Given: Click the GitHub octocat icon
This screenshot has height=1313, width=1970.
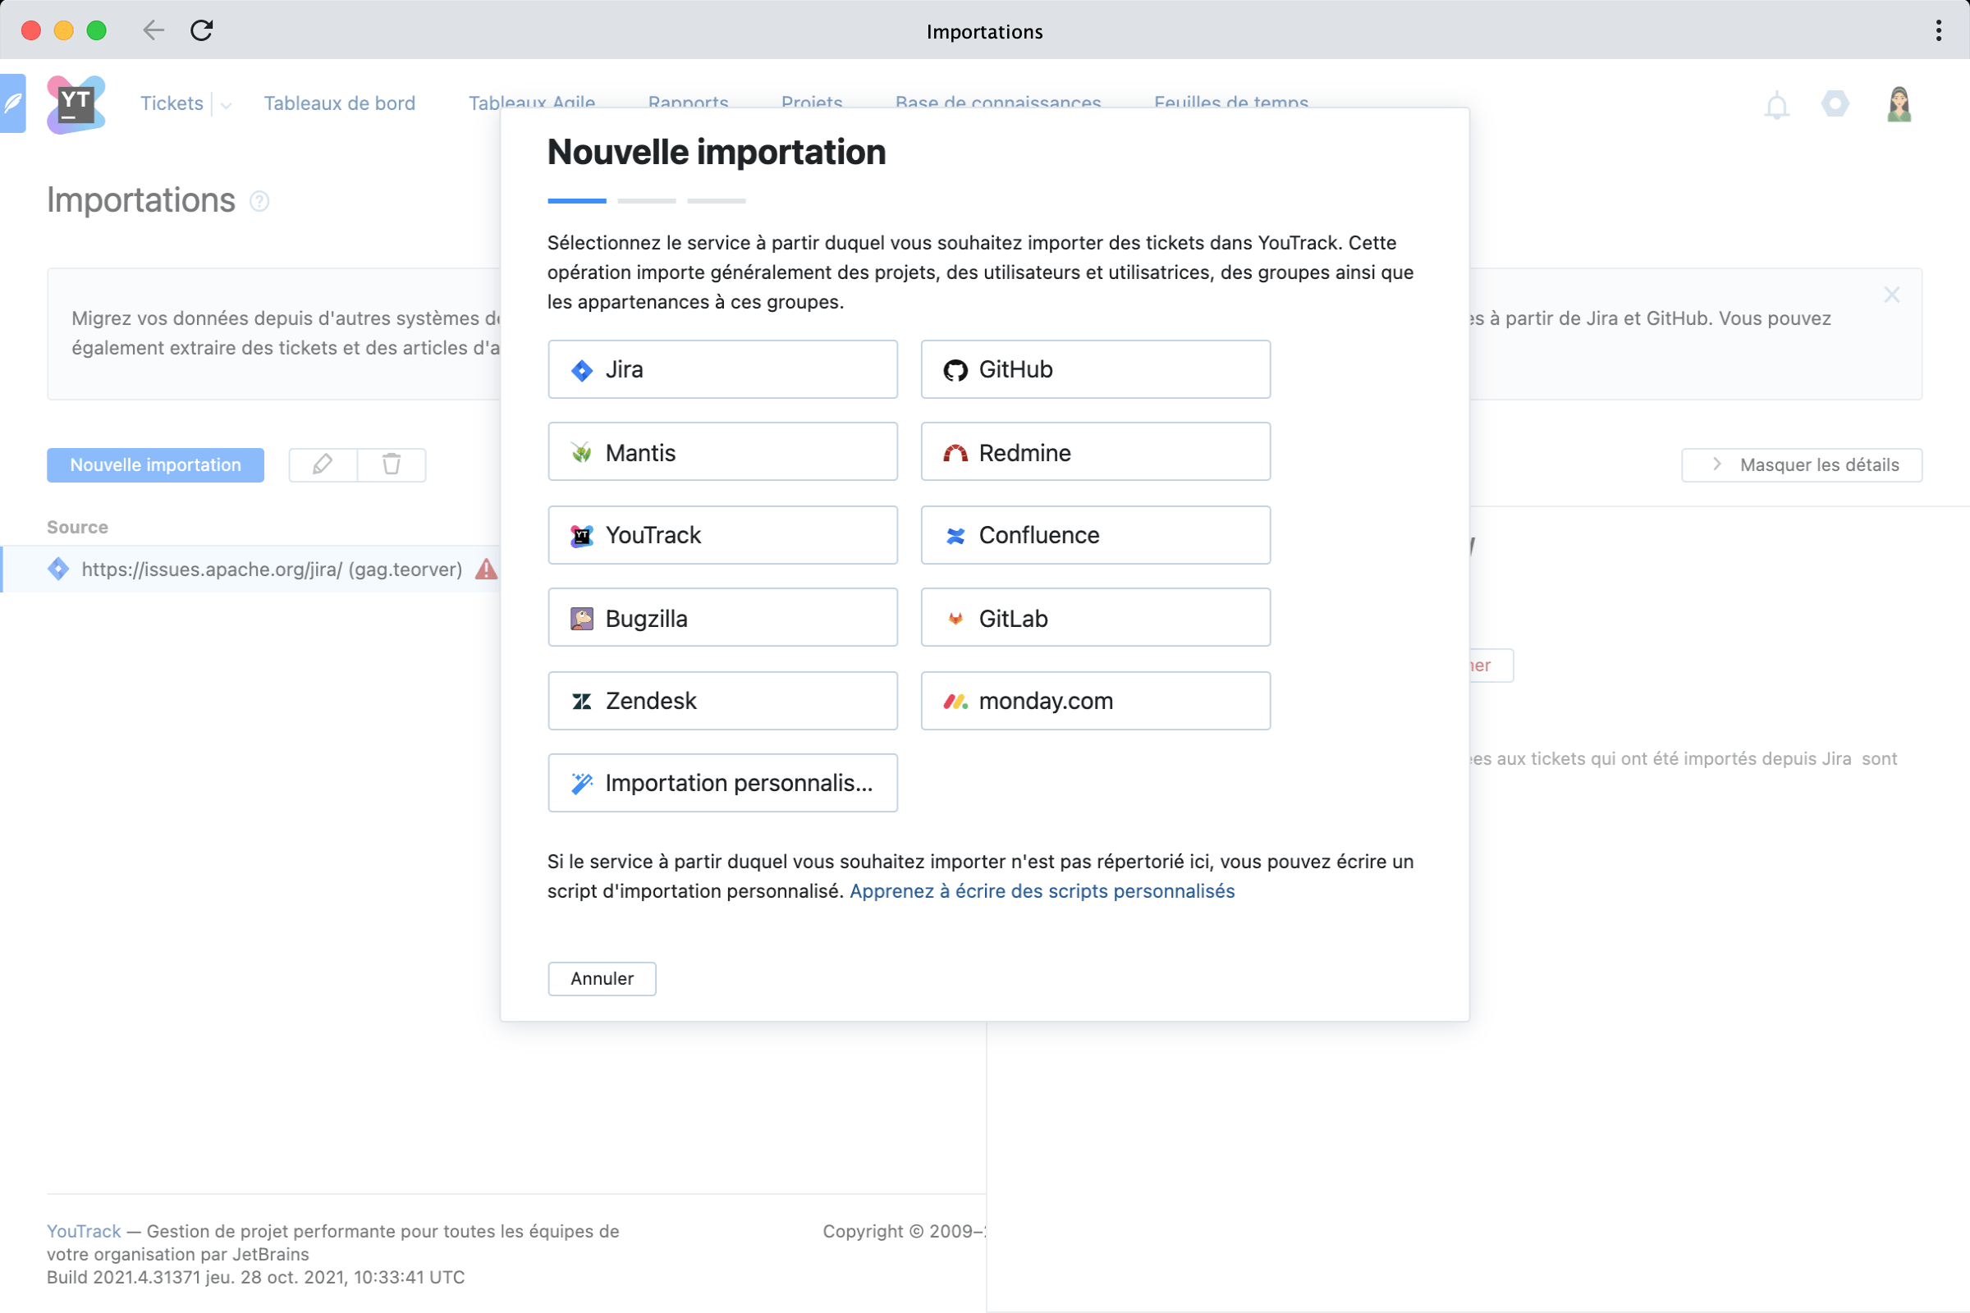Looking at the screenshot, I should coord(955,370).
